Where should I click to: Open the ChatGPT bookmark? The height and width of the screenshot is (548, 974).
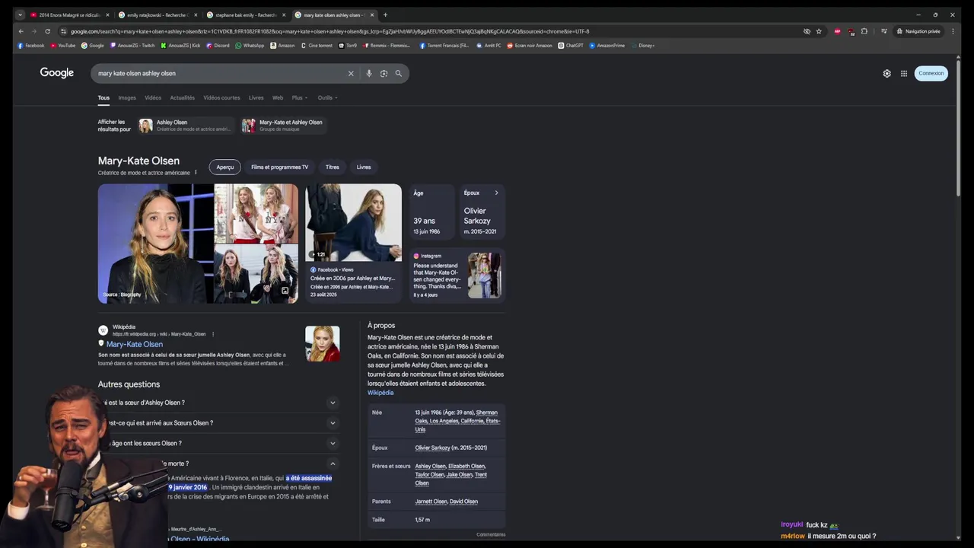571,46
